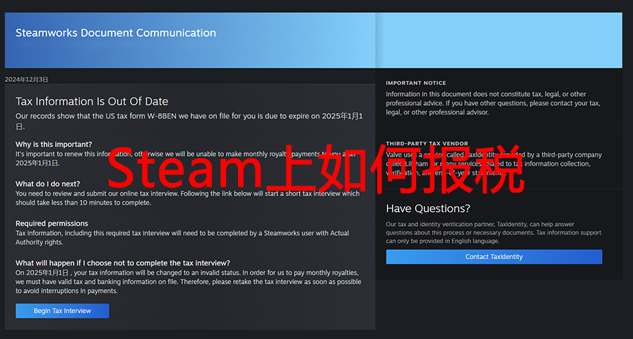The height and width of the screenshot is (339, 633).
Task: Click the What do I do next? heading
Action: click(47, 184)
